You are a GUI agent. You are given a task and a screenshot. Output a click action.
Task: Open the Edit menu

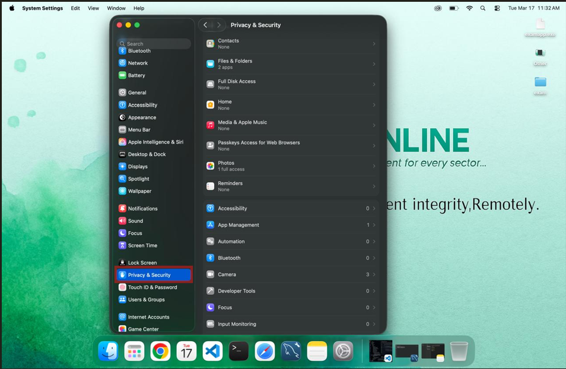[x=75, y=8]
